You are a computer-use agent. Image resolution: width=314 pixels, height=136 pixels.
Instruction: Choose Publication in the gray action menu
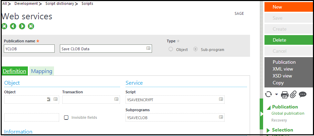(x=284, y=62)
